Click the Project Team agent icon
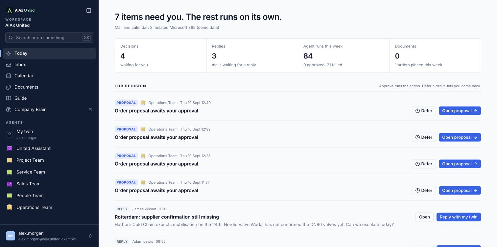Image resolution: width=497 pixels, height=247 pixels. pos(10,160)
